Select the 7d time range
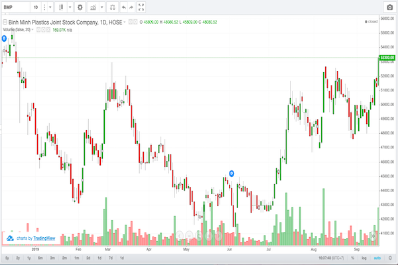The height and width of the screenshot is (265, 398). pos(111,258)
